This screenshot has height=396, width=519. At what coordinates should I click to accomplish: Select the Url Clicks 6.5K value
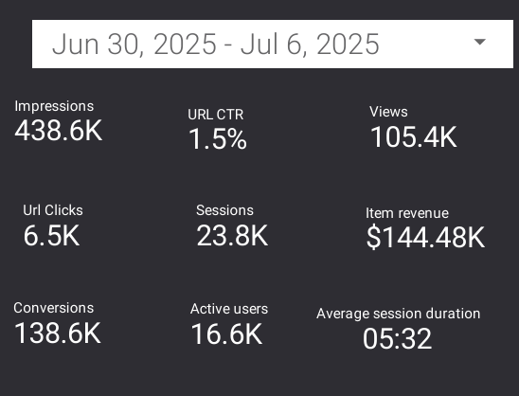pos(51,235)
